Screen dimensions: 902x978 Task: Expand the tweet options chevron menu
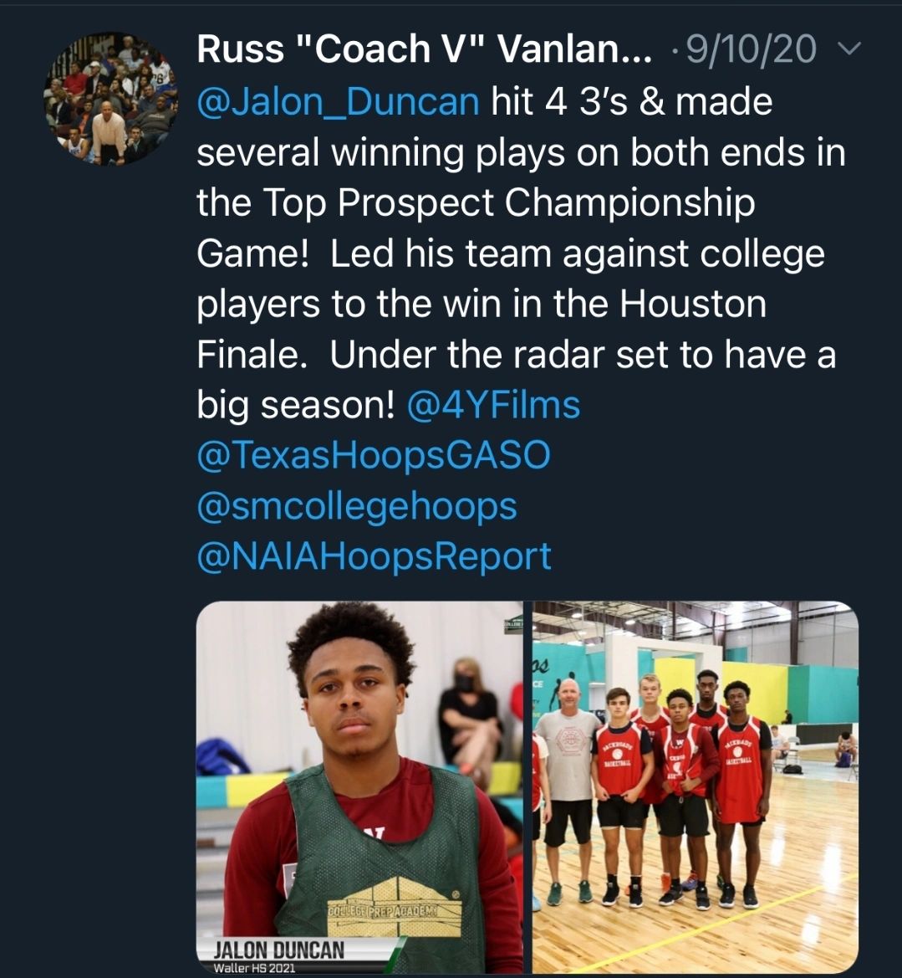tap(848, 50)
